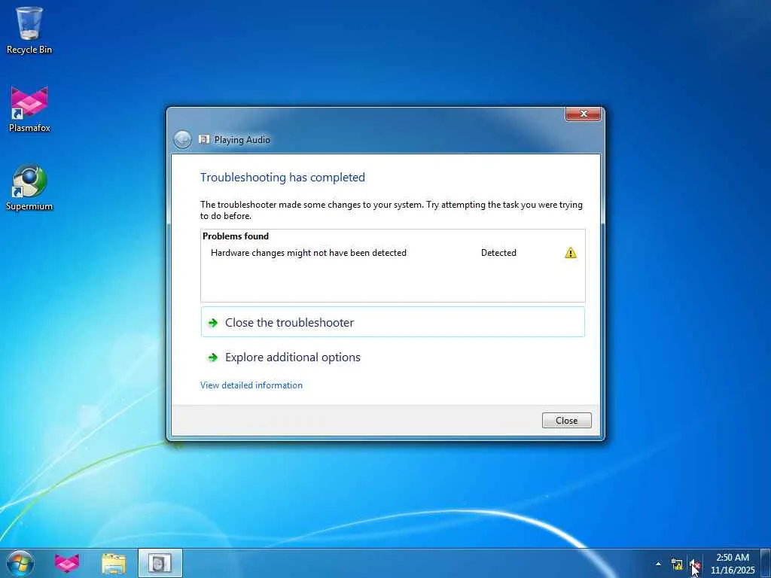Open the muted volume tray icon
Viewport: 771px width, 578px height.
695,564
